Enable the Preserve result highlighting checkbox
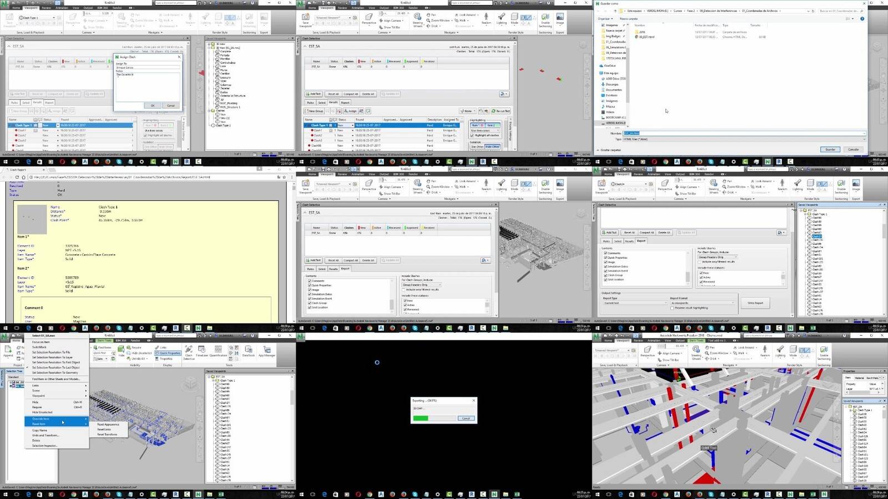Viewport: 888px width, 499px height. click(672, 308)
